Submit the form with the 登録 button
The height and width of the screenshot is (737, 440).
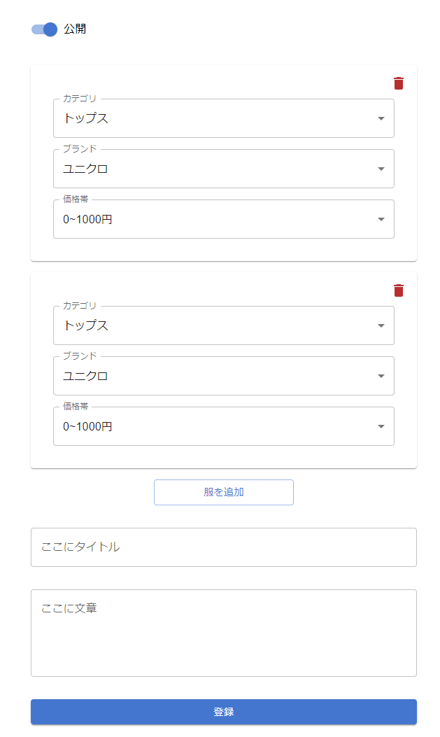pos(224,712)
